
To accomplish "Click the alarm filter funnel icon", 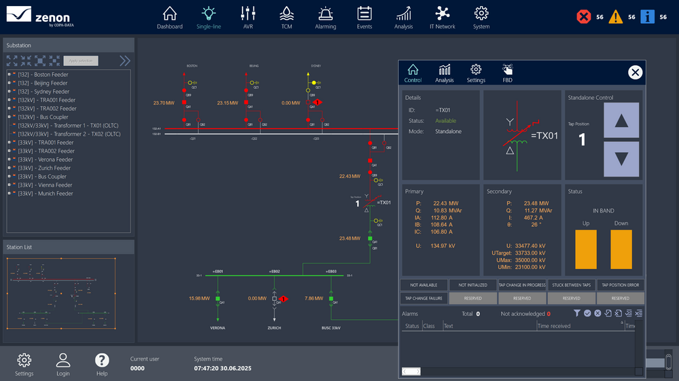I will tap(577, 313).
